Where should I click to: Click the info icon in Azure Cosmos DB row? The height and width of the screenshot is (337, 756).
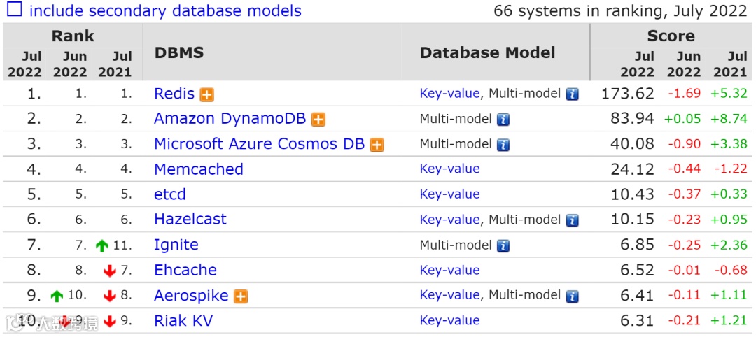[x=503, y=145]
